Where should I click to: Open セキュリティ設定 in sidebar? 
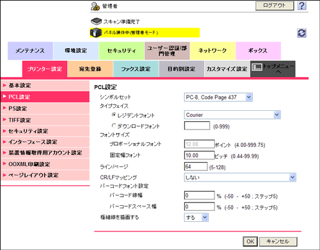(45, 131)
